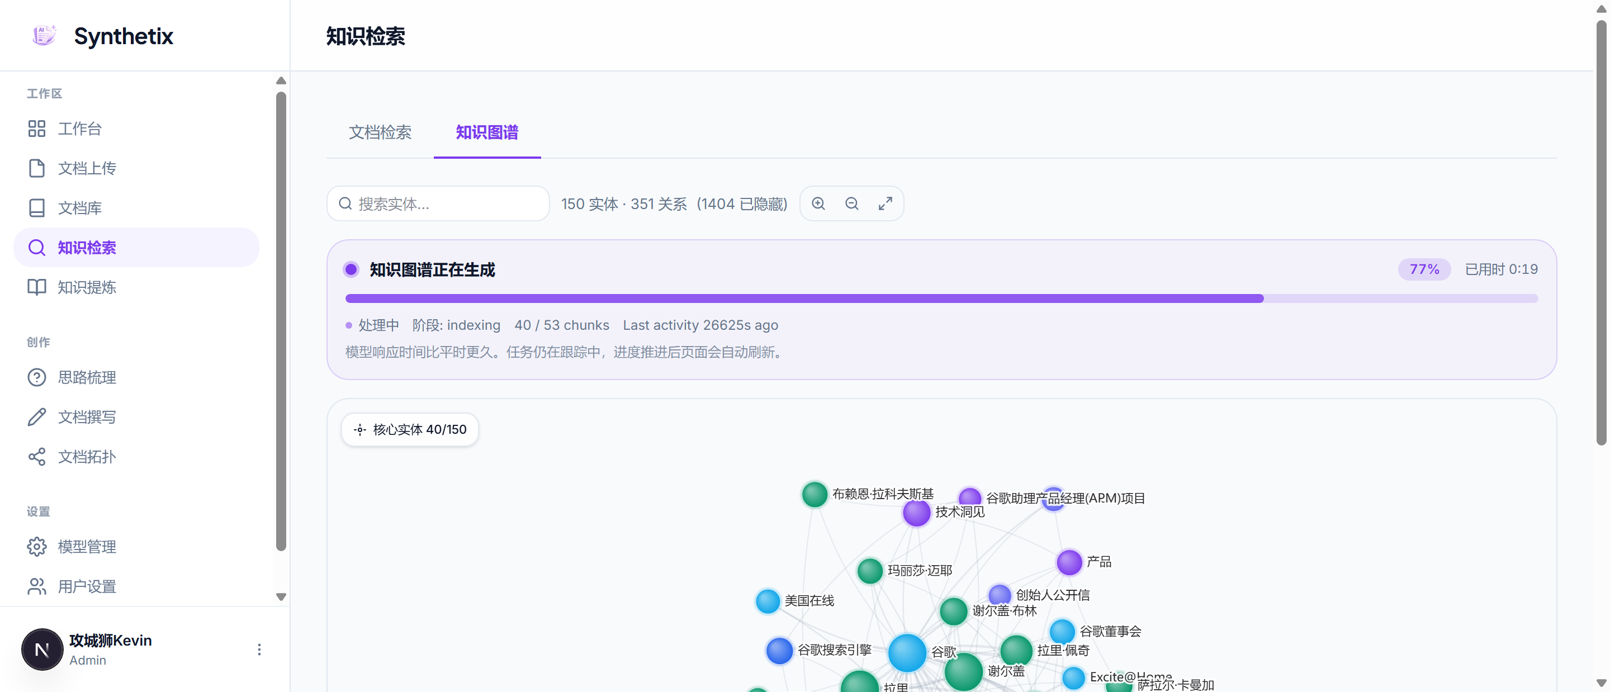Click '150 实体 · 351 关系' count text
1610x692 pixels.
click(624, 205)
